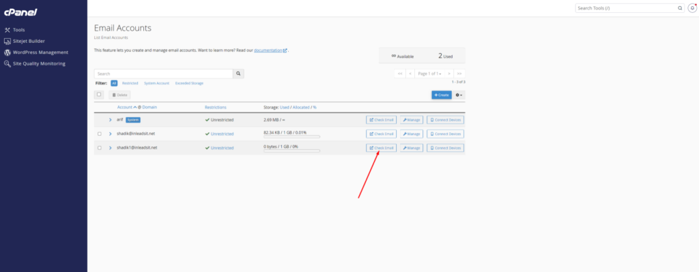Viewport: 699px width, 272px height.
Task: Go to last page with >> button
Action: pyautogui.click(x=459, y=74)
